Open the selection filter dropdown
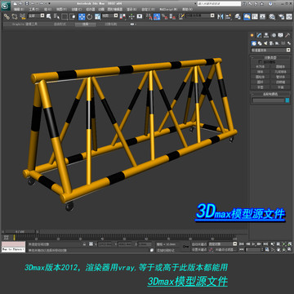 (37, 16)
